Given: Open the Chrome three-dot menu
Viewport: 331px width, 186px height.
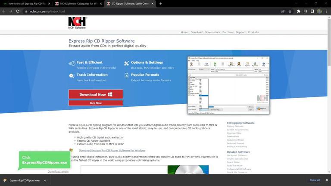Looking at the screenshot, I should 326,11.
